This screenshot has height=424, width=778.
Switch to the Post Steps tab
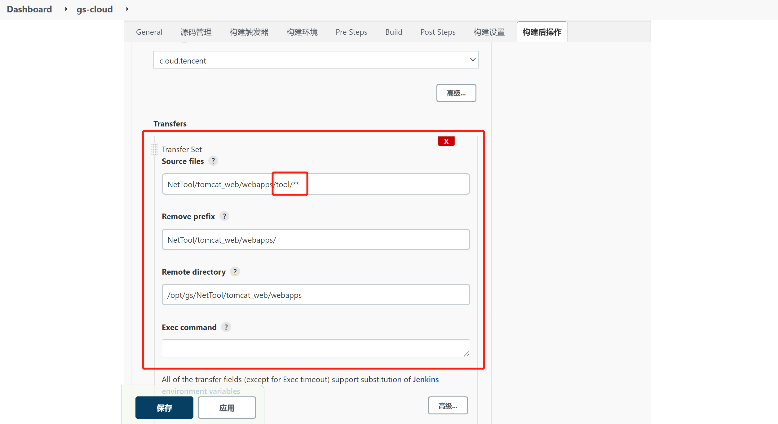(x=438, y=32)
